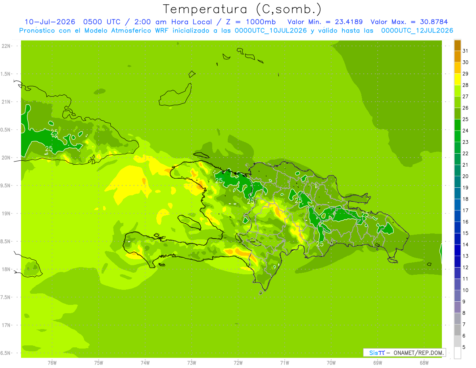476x368 pixels.
Task: Click the '20N' latitude axis label
Action: (6, 158)
